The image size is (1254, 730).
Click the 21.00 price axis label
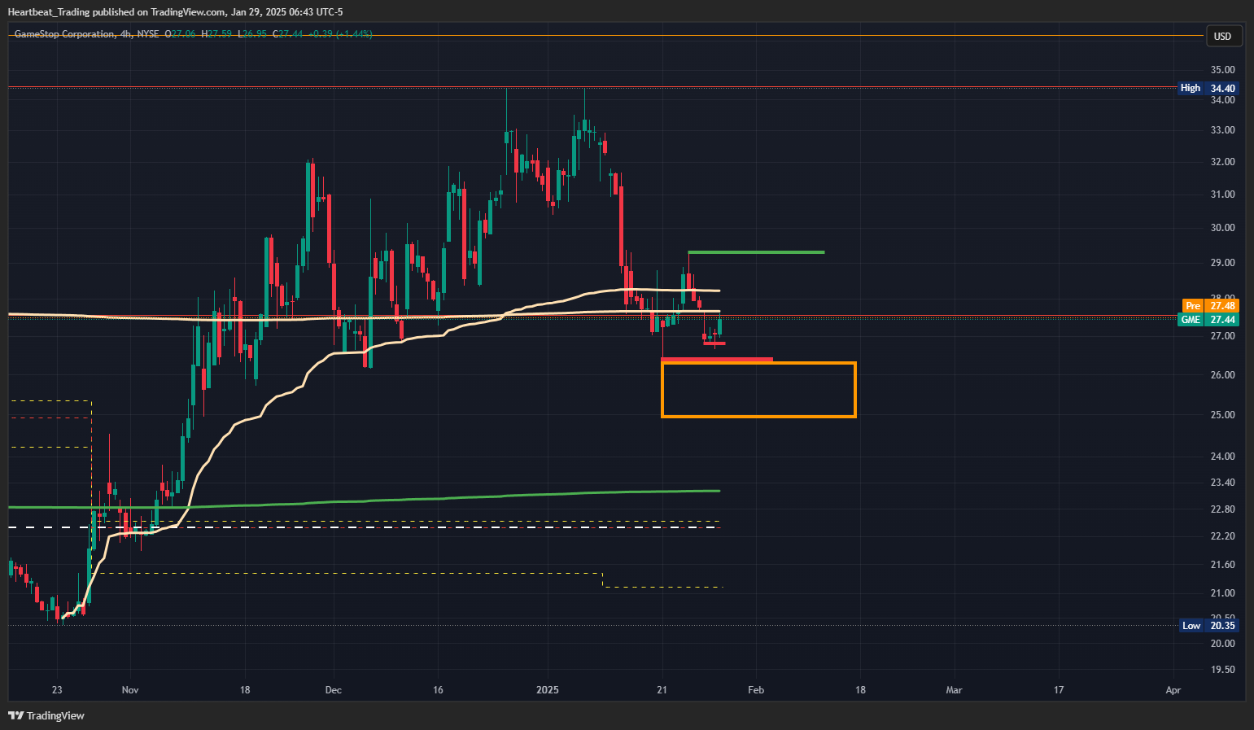point(1222,593)
